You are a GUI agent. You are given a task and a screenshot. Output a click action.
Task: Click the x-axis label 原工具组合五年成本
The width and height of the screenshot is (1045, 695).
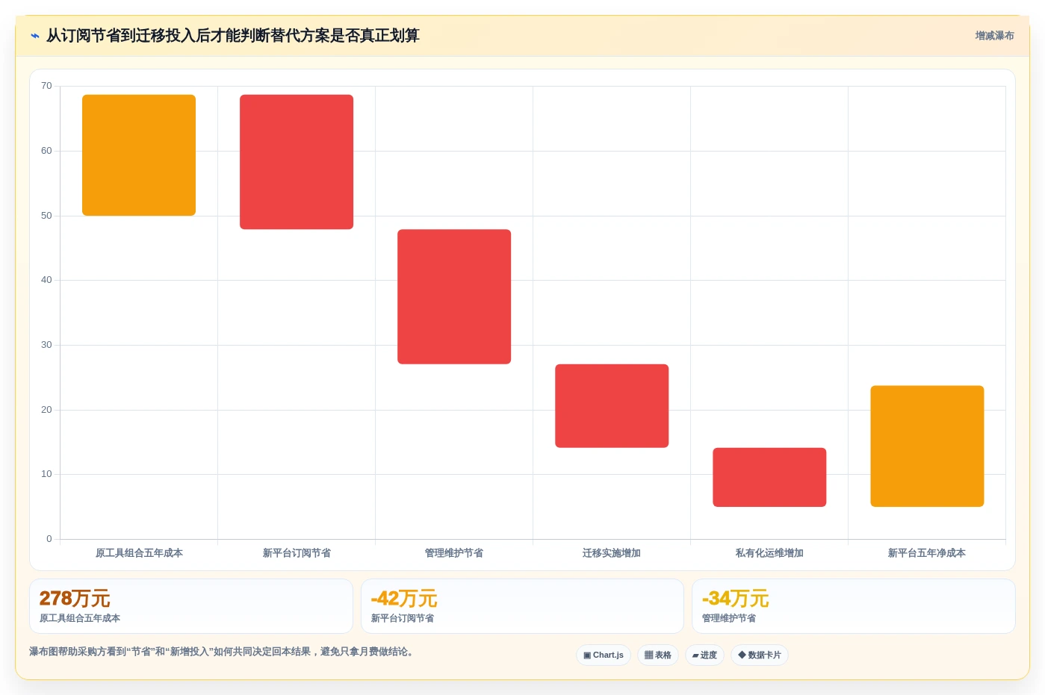pos(139,553)
